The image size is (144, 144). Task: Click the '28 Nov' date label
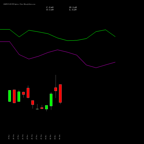[41, 137]
